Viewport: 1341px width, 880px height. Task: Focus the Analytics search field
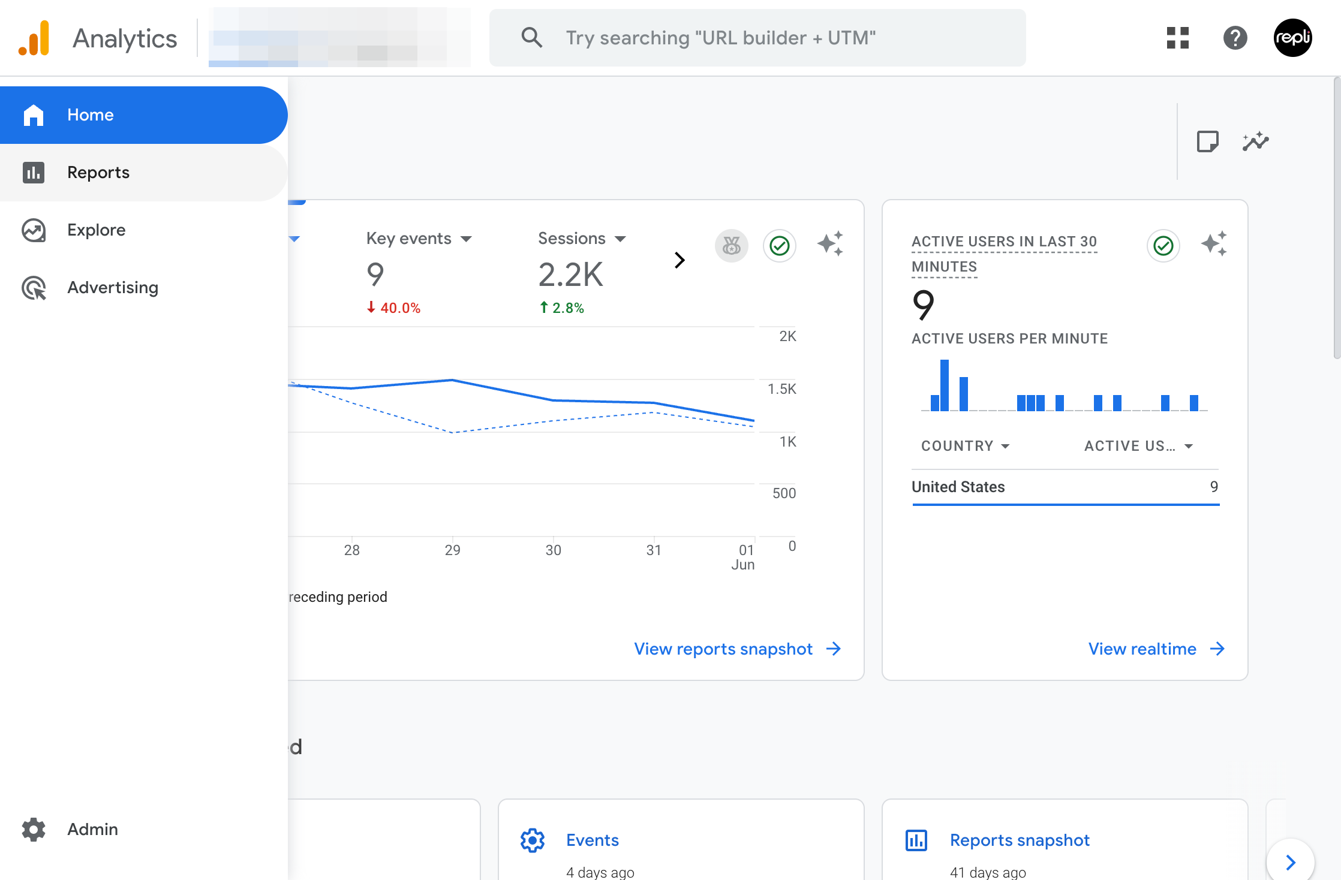[757, 38]
